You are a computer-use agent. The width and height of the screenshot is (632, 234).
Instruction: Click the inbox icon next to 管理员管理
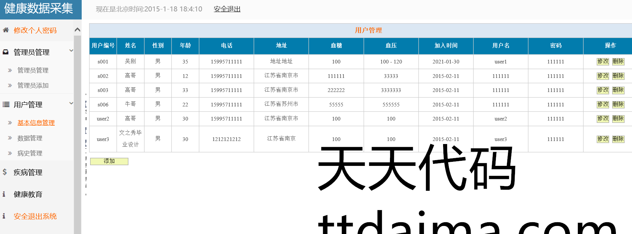6,52
